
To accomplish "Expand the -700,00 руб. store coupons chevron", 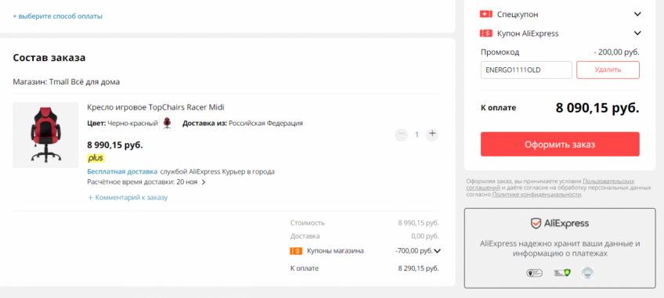I will 438,251.
